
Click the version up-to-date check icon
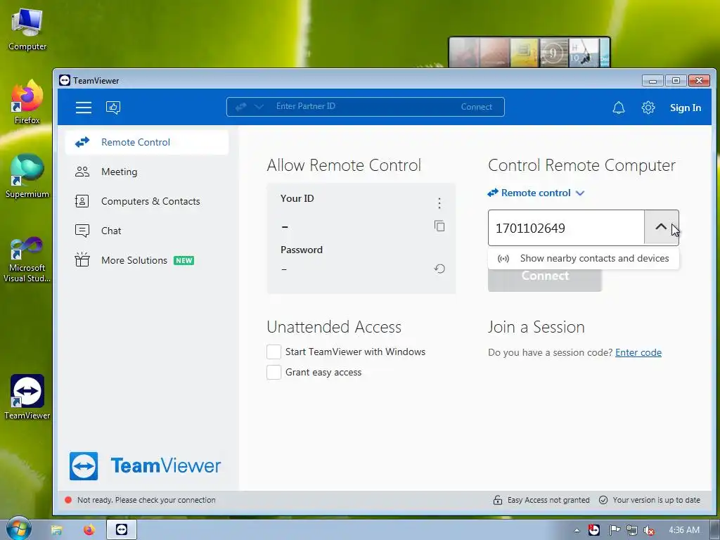point(603,500)
